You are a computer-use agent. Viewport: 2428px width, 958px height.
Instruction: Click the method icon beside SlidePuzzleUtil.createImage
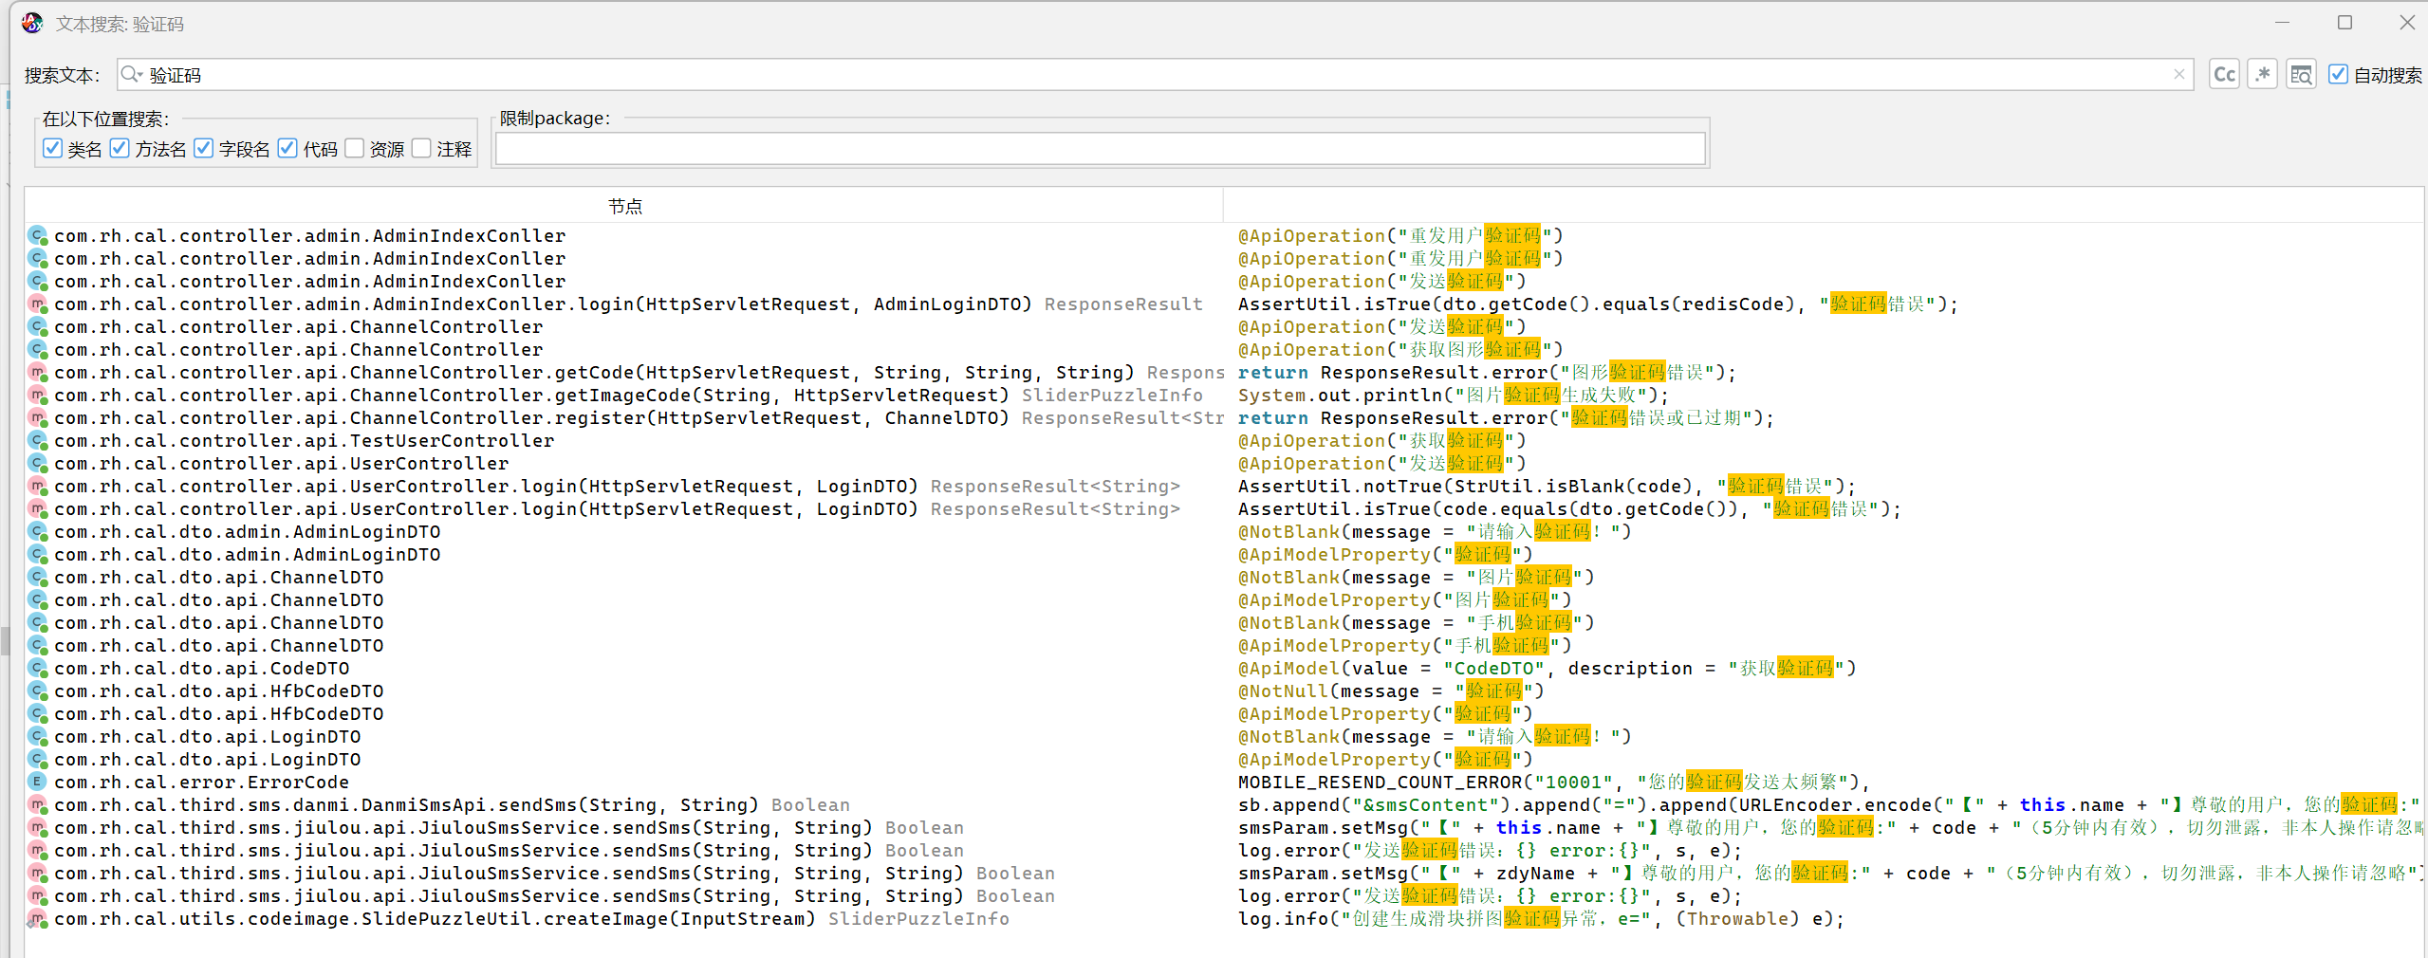[x=37, y=919]
